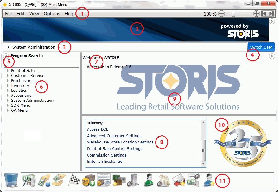Open the View menu

pos(34,14)
